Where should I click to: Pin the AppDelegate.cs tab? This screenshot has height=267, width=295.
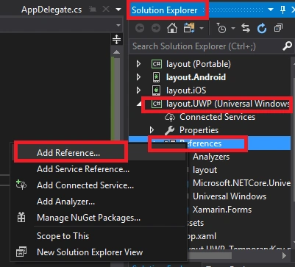[x=93, y=10]
